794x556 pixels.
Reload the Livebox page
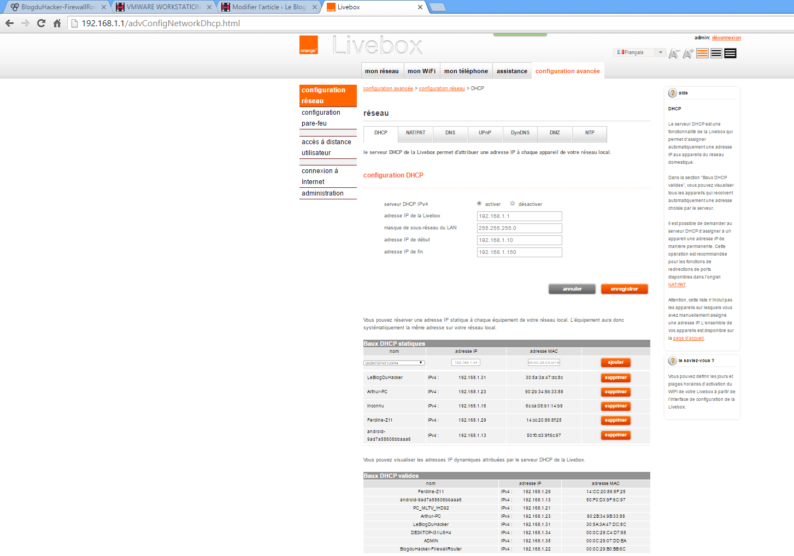coord(41,23)
